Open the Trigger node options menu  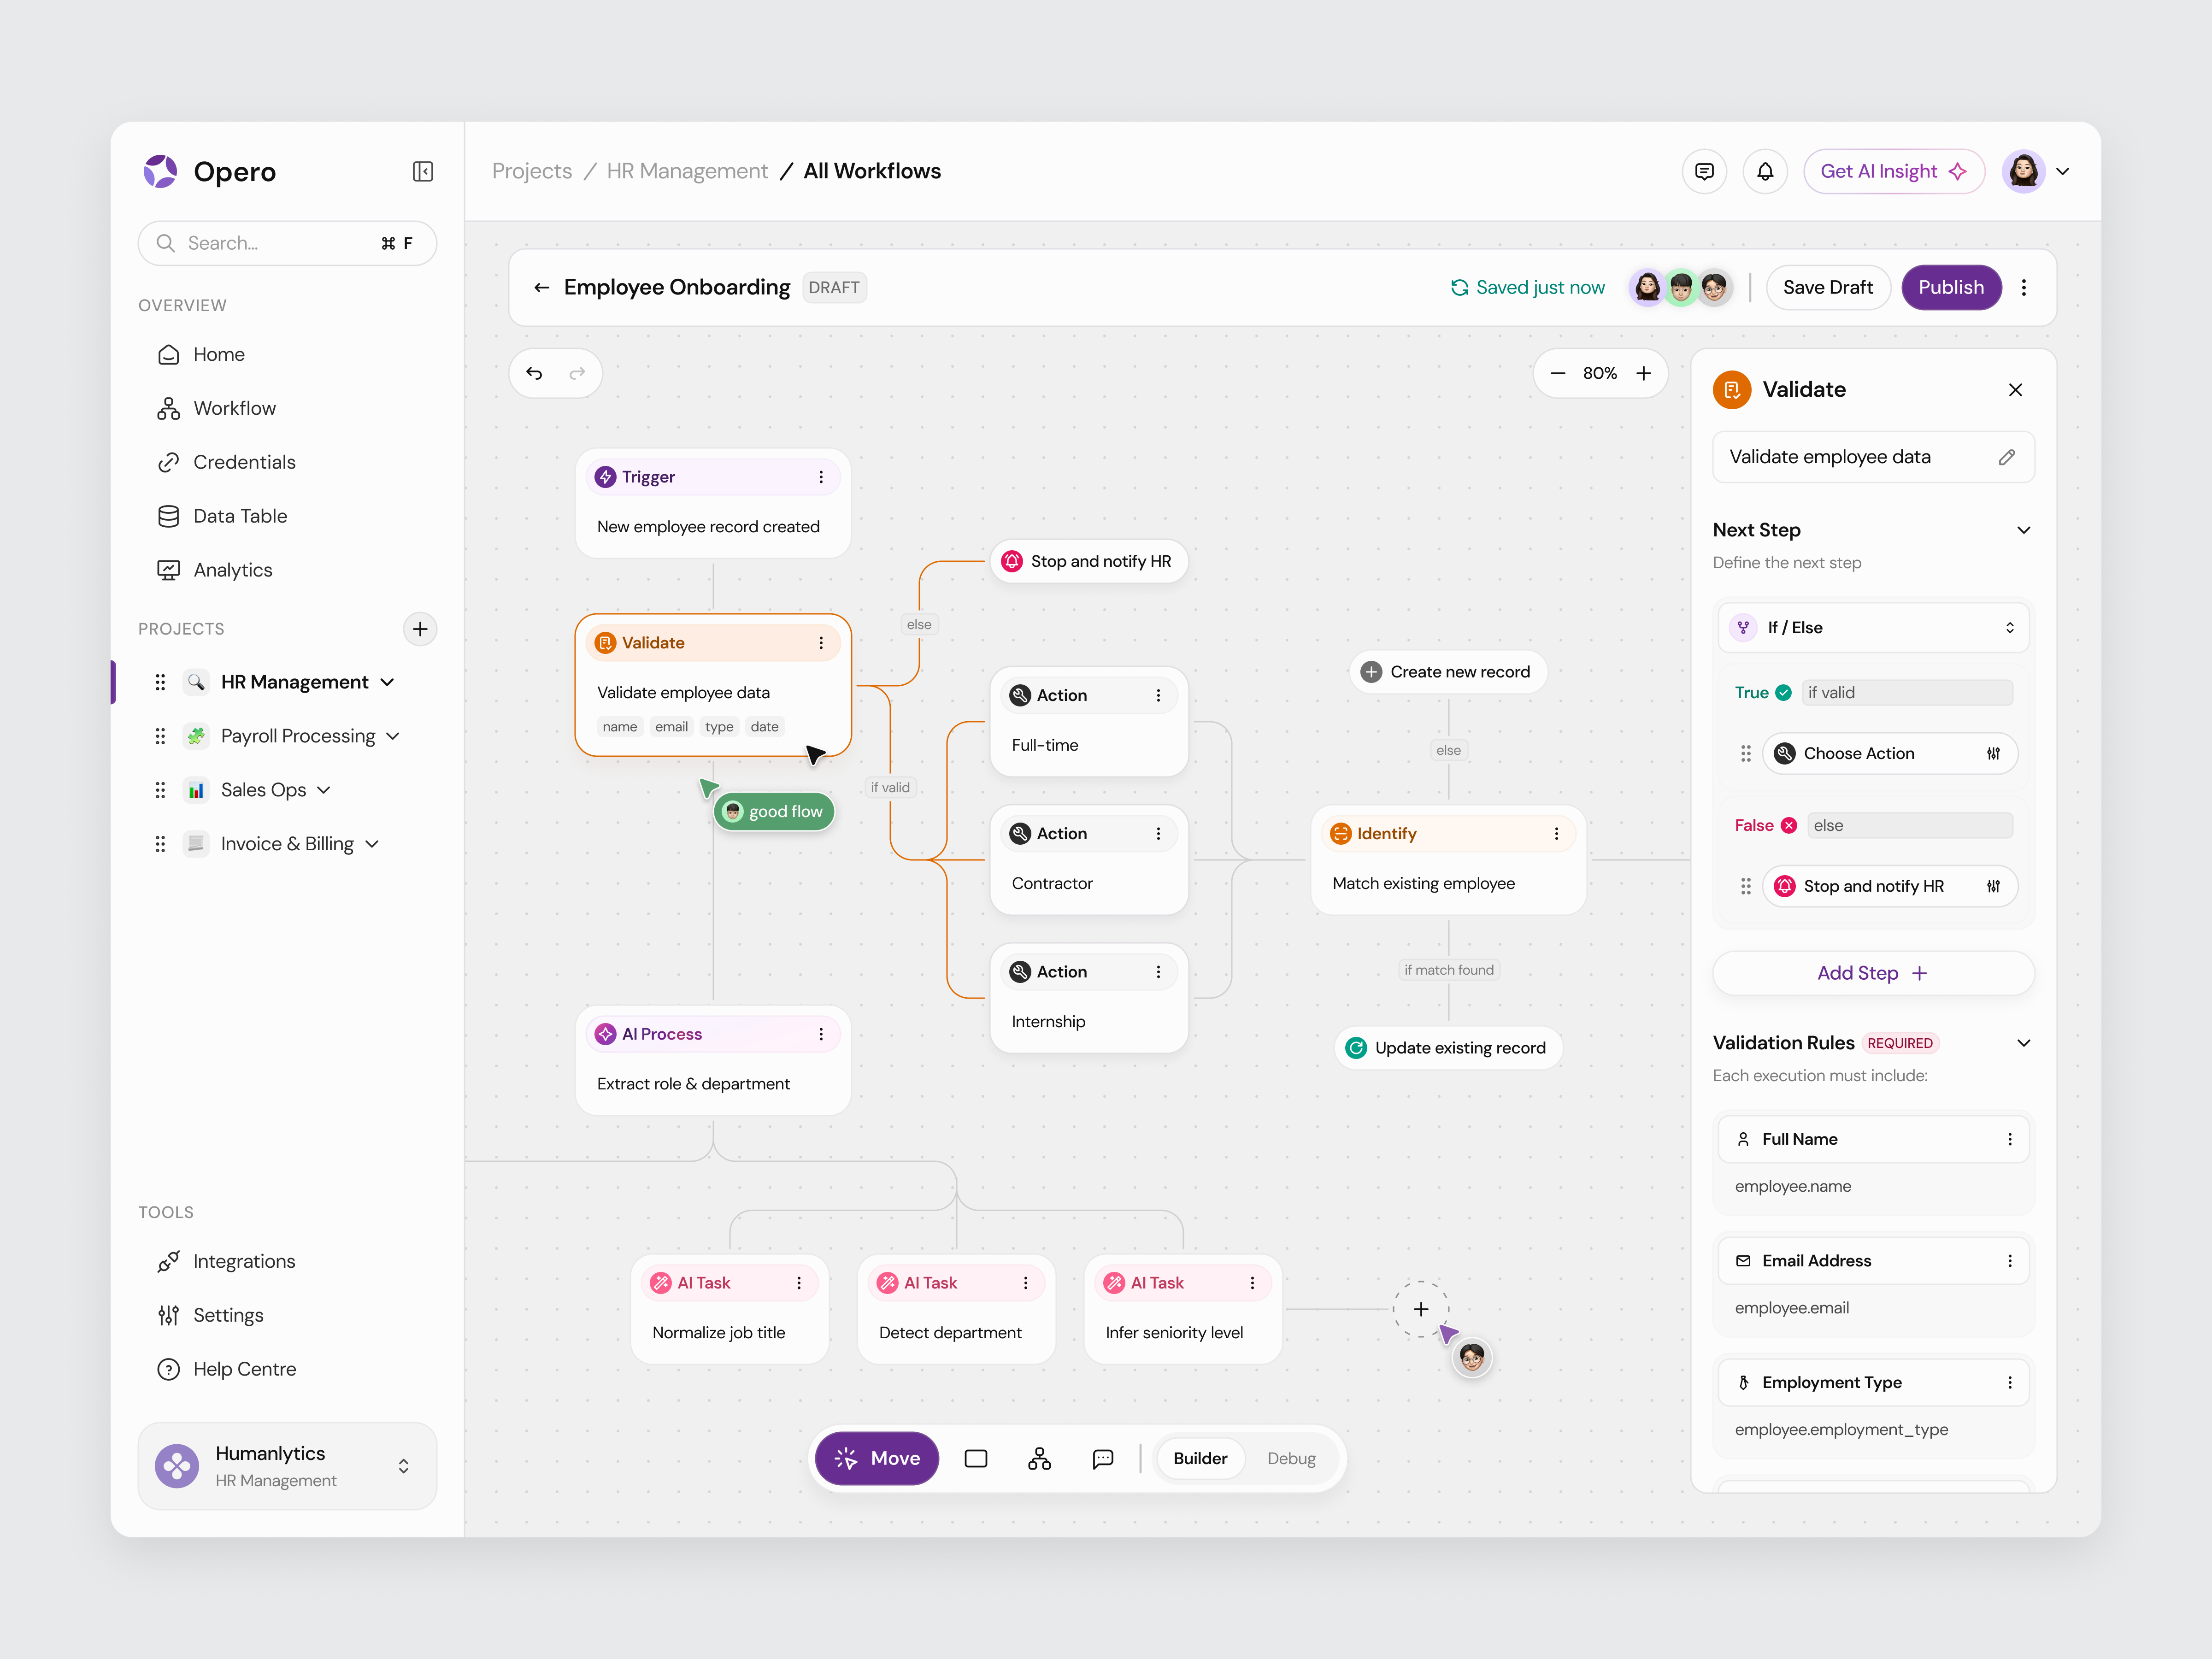821,477
